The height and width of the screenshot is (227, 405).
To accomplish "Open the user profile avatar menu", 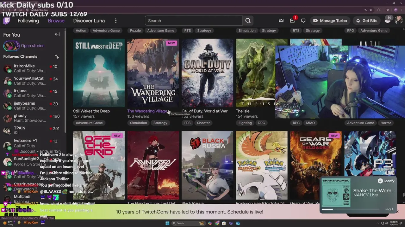I will pos(398,20).
